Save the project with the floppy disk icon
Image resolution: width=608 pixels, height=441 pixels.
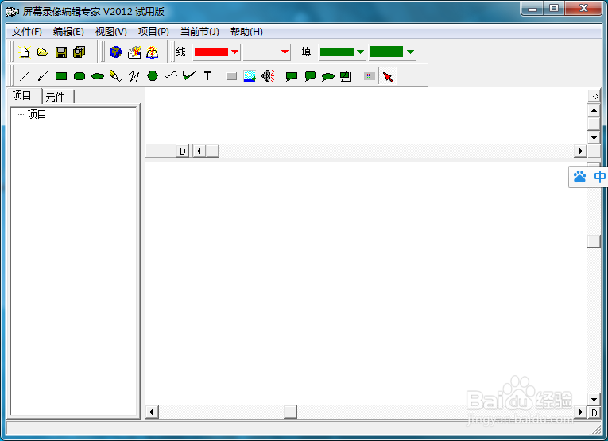61,52
